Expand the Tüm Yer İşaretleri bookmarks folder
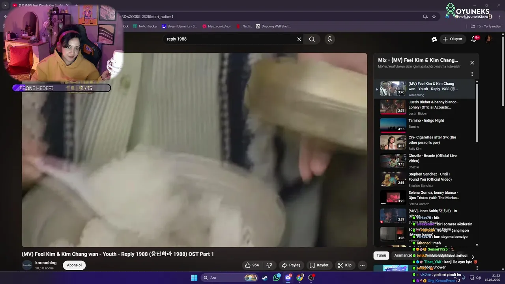This screenshot has width=505, height=284. pos(486,26)
